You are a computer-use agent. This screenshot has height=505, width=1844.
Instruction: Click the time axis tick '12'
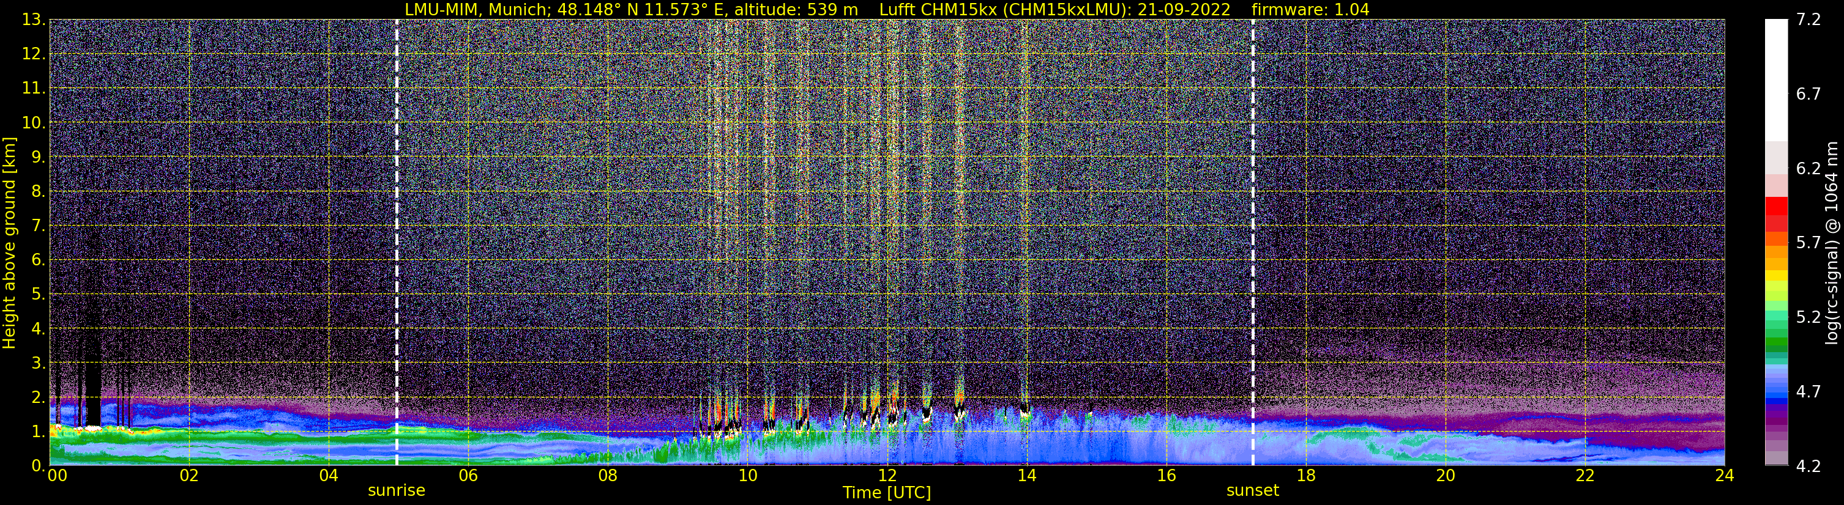pos(887,476)
